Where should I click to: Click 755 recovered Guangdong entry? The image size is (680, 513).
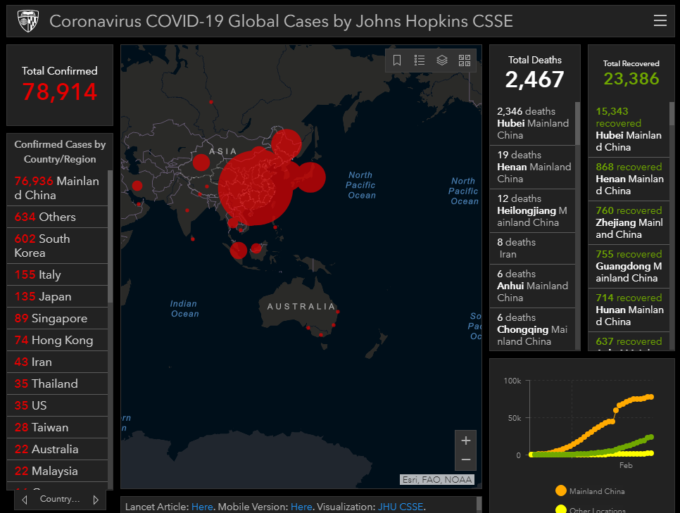pyautogui.click(x=629, y=266)
